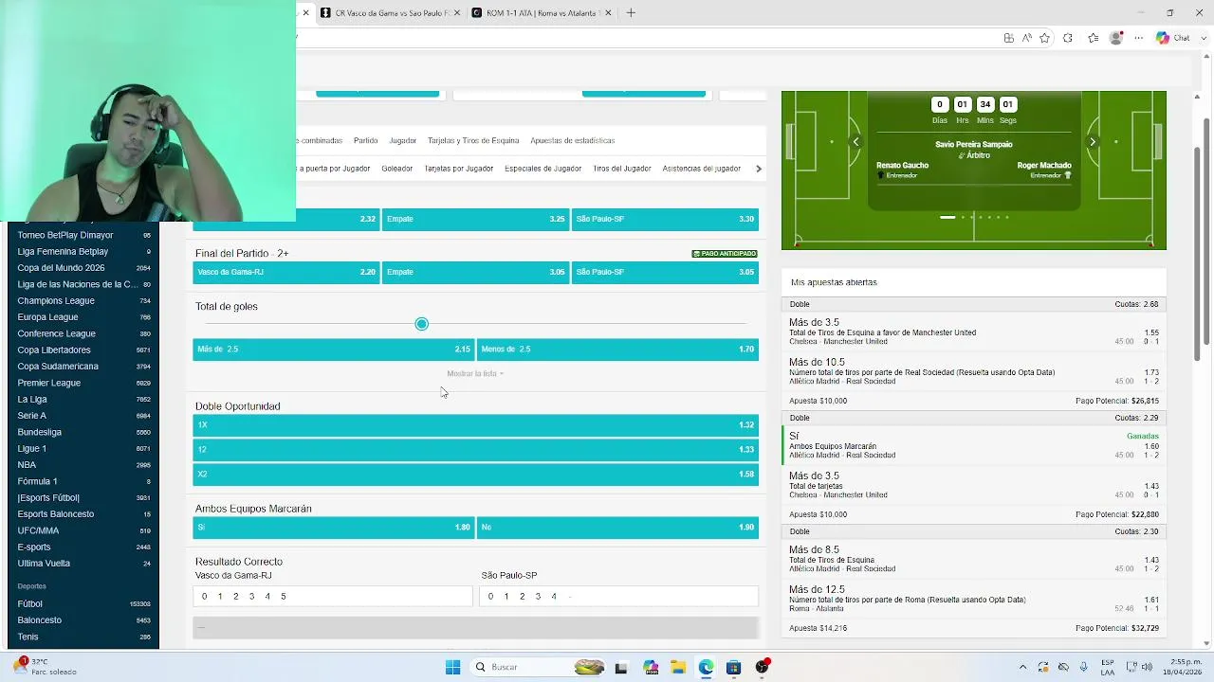Image resolution: width=1214 pixels, height=682 pixels.
Task: Show hidden system tray icons
Action: tap(1022, 667)
